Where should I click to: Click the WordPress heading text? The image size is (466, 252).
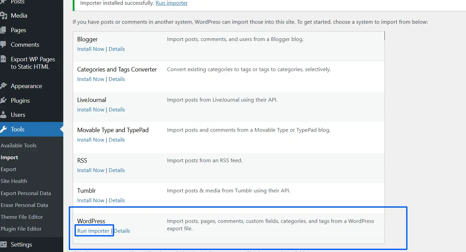click(91, 221)
